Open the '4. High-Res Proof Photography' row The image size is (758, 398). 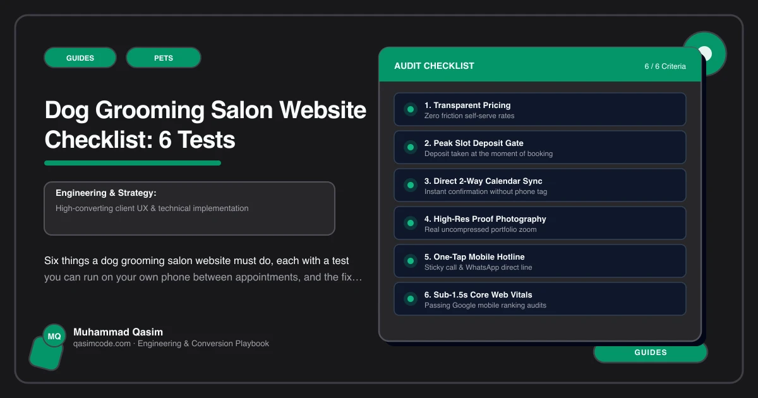pyautogui.click(x=540, y=223)
